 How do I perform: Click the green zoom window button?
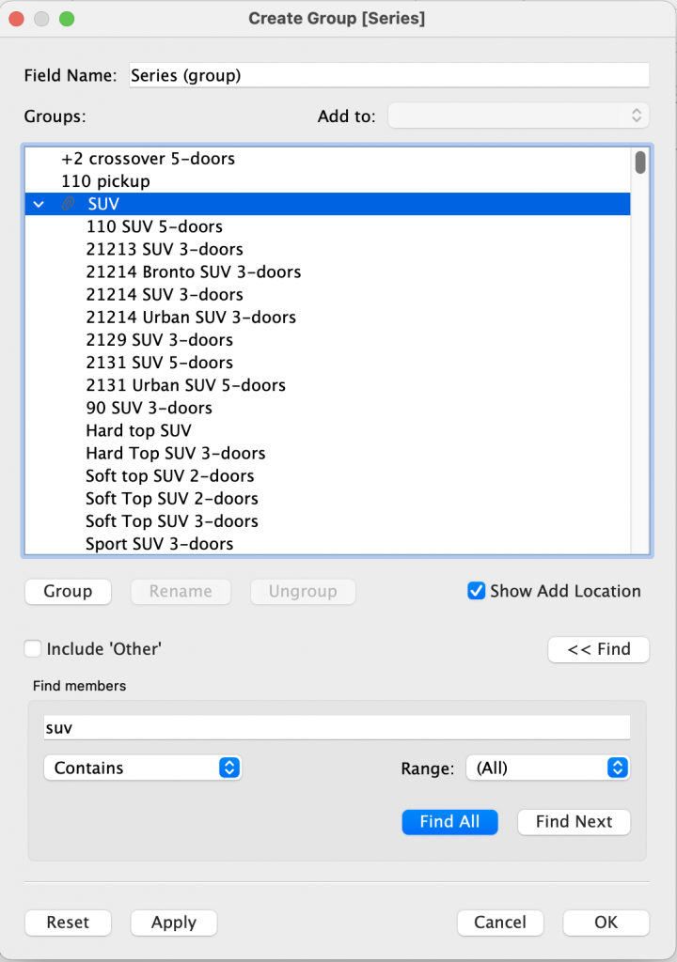[x=66, y=19]
